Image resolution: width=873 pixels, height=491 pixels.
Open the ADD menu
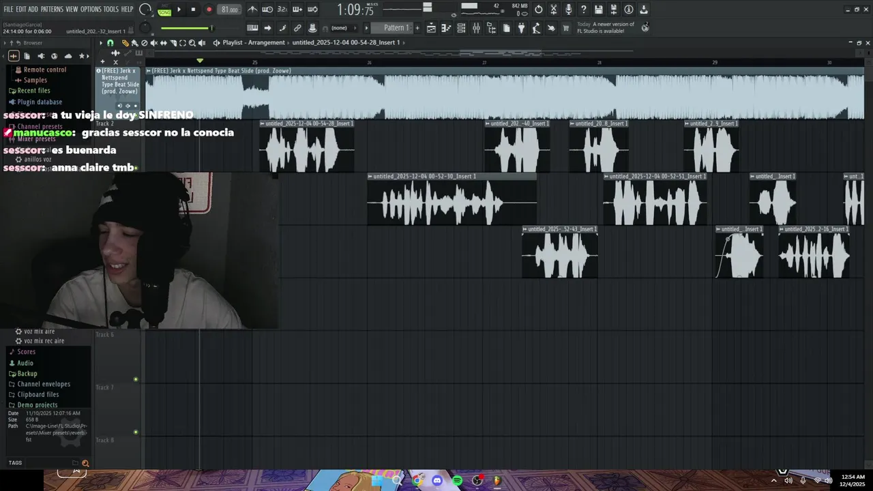[x=33, y=10]
